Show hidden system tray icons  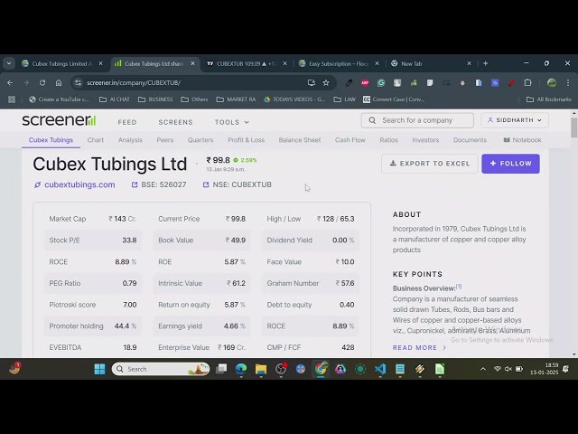(x=483, y=369)
